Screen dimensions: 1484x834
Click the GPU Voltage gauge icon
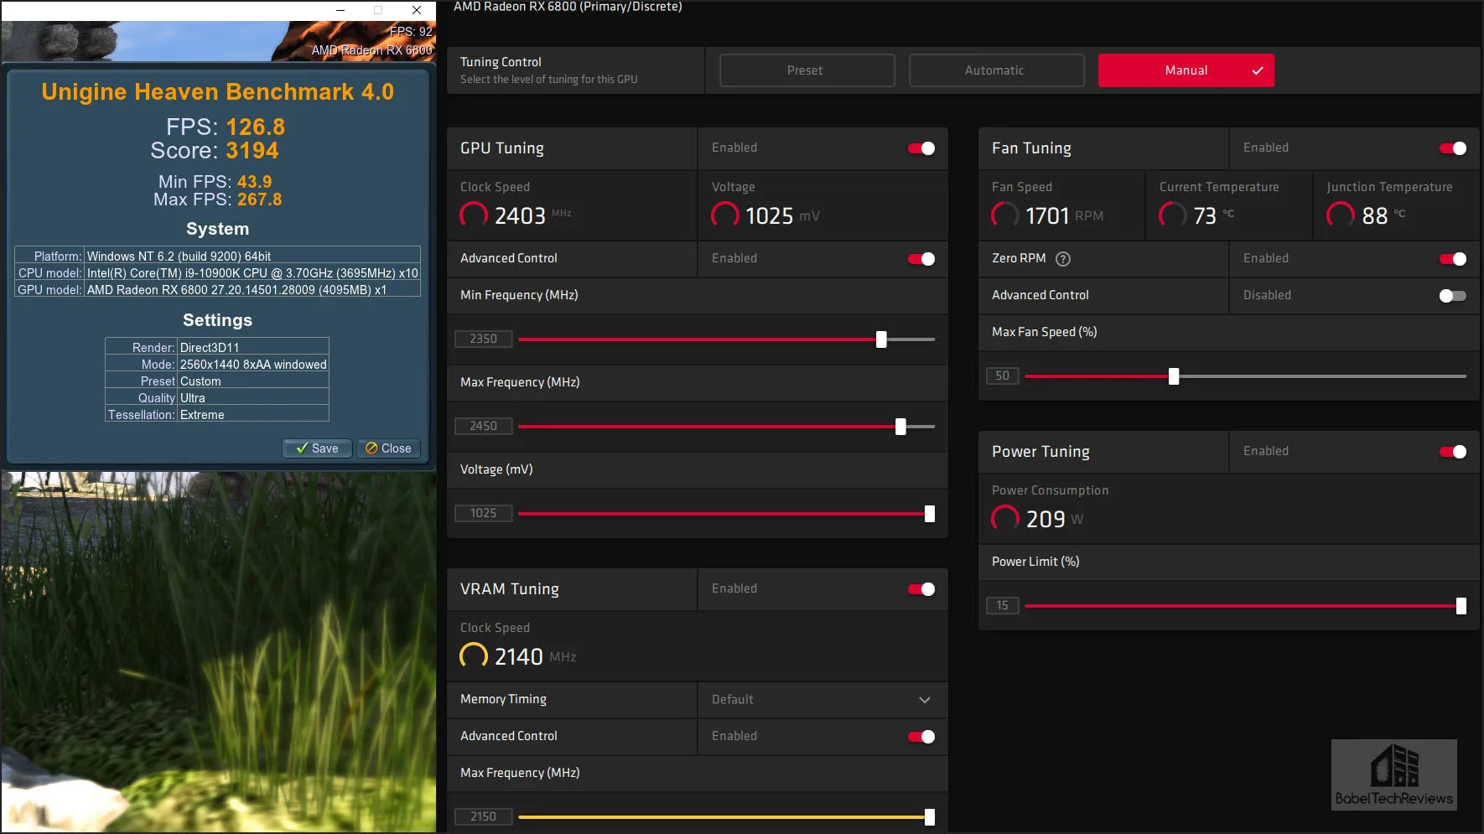(x=725, y=215)
